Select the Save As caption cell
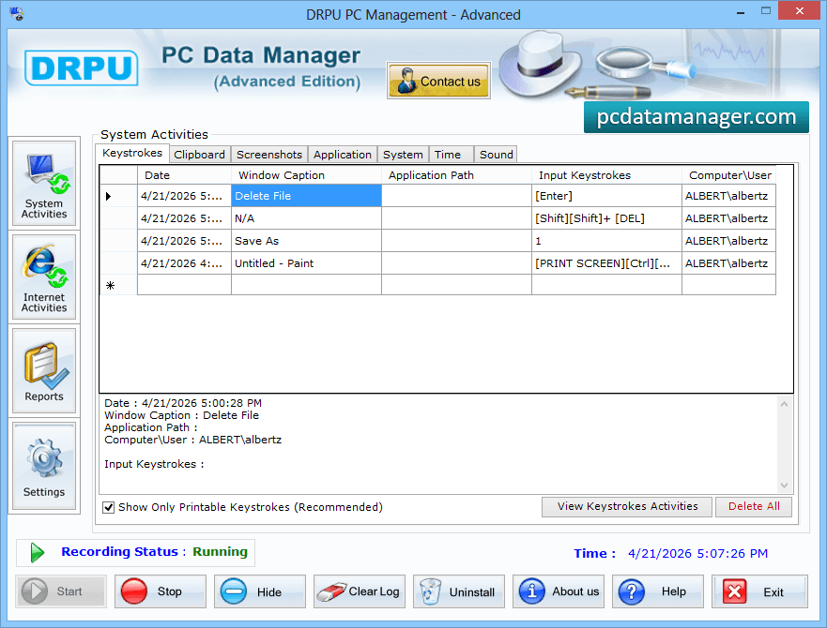The width and height of the screenshot is (827, 628). coord(306,241)
